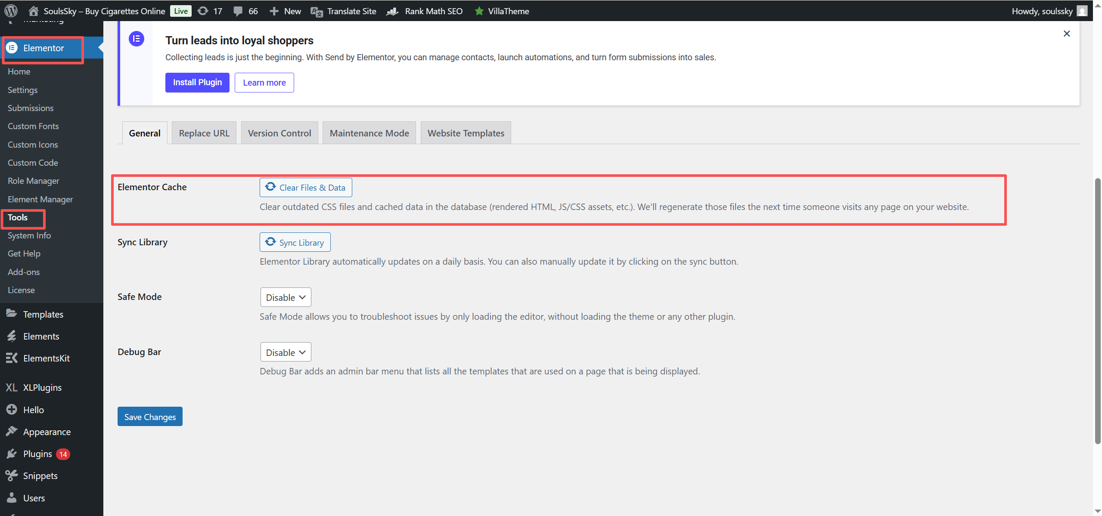Viewport: 1102px width, 516px height.
Task: Open the Templates folder menu item
Action: click(43, 314)
